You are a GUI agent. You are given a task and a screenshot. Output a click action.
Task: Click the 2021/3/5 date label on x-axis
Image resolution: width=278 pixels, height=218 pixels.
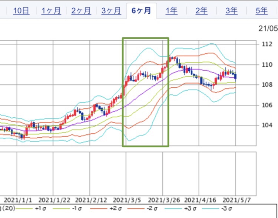126,198
